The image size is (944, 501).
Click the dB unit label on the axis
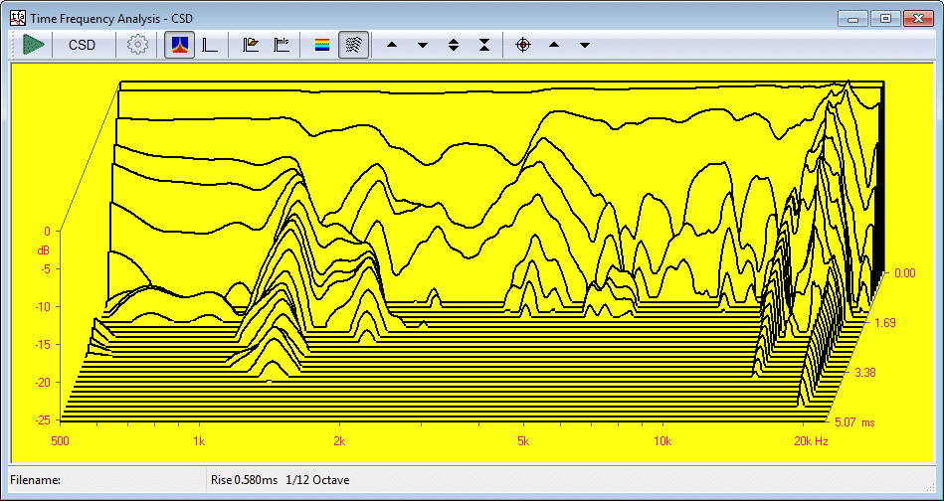pyautogui.click(x=44, y=250)
